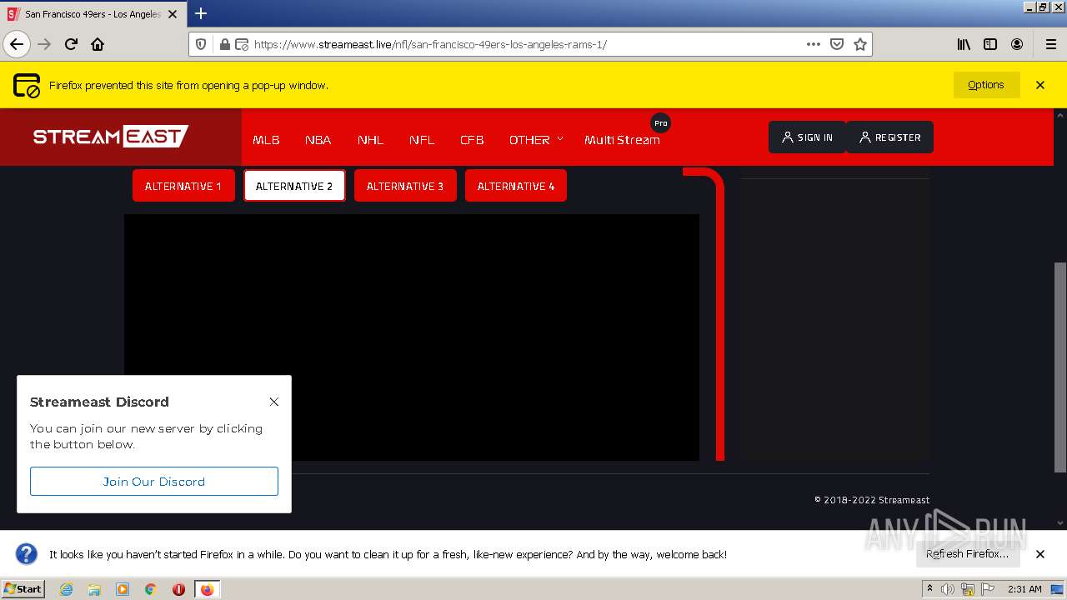Viewport: 1067px width, 600px height.
Task: Switch to Alternative 4 stream
Action: pos(516,186)
